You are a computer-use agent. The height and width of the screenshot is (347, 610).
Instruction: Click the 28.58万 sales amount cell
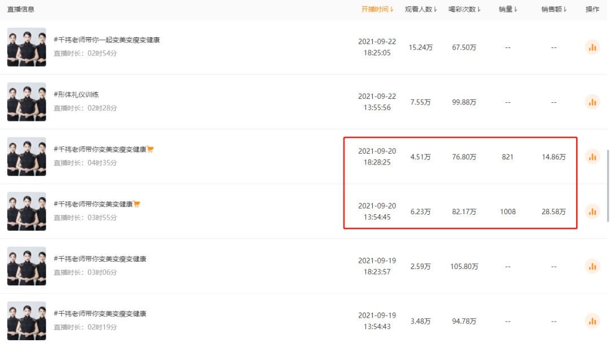[x=554, y=212]
